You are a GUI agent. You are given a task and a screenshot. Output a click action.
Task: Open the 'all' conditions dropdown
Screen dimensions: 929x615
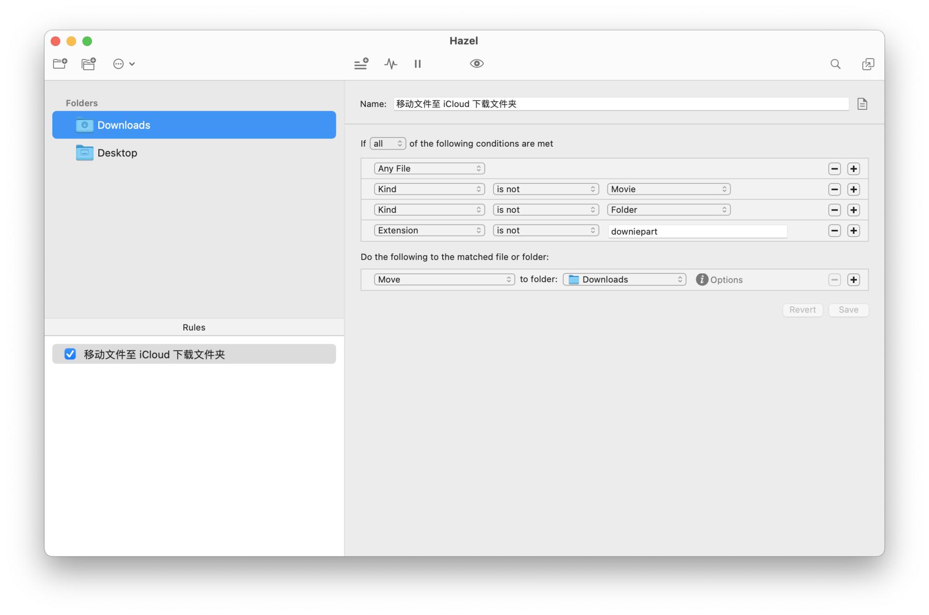pyautogui.click(x=388, y=144)
